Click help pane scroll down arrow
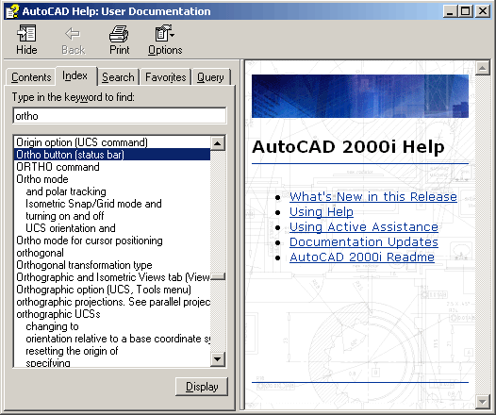This screenshot has width=496, height=415. point(483,402)
